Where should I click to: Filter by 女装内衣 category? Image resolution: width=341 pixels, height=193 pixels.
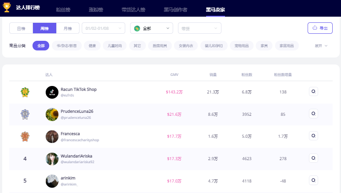[x=186, y=46]
